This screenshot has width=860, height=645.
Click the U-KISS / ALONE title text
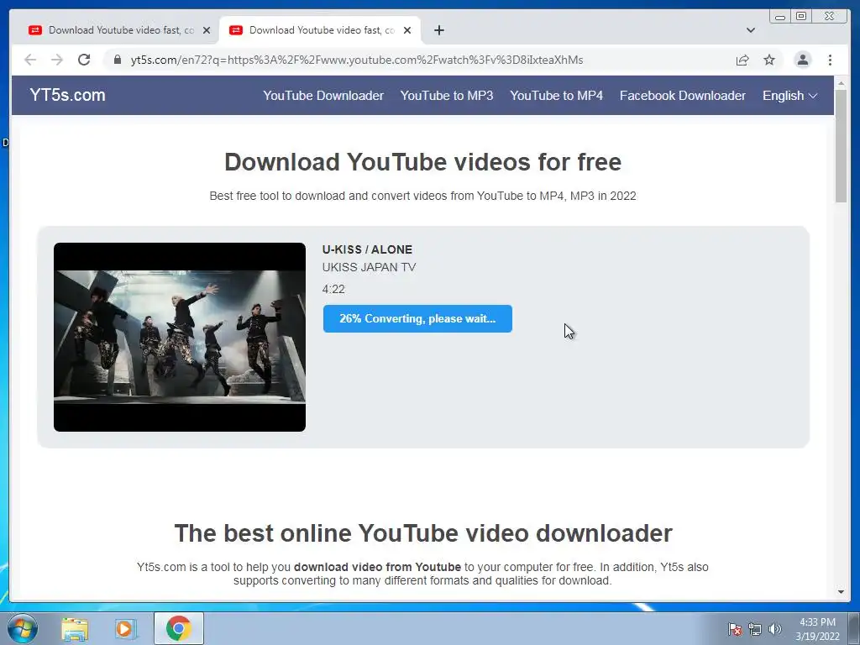pyautogui.click(x=367, y=249)
